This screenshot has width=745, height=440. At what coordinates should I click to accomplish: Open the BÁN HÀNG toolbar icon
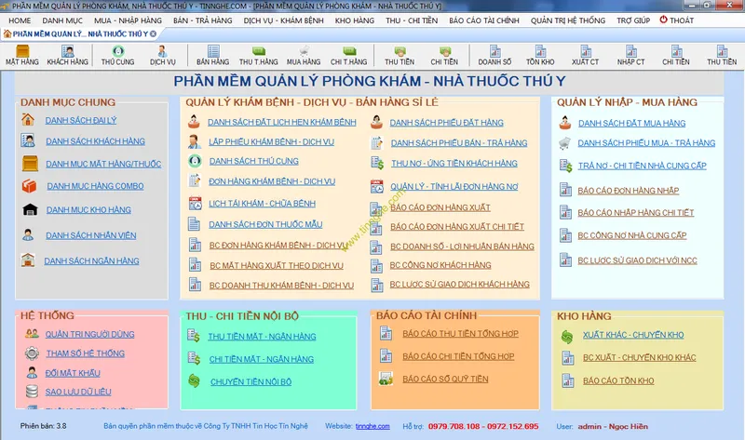point(213,56)
